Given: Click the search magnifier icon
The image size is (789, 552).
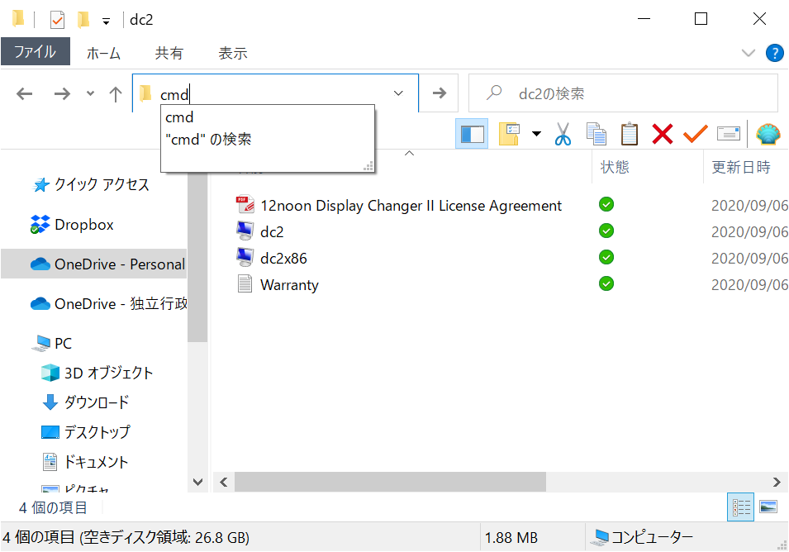Looking at the screenshot, I should point(494,93).
